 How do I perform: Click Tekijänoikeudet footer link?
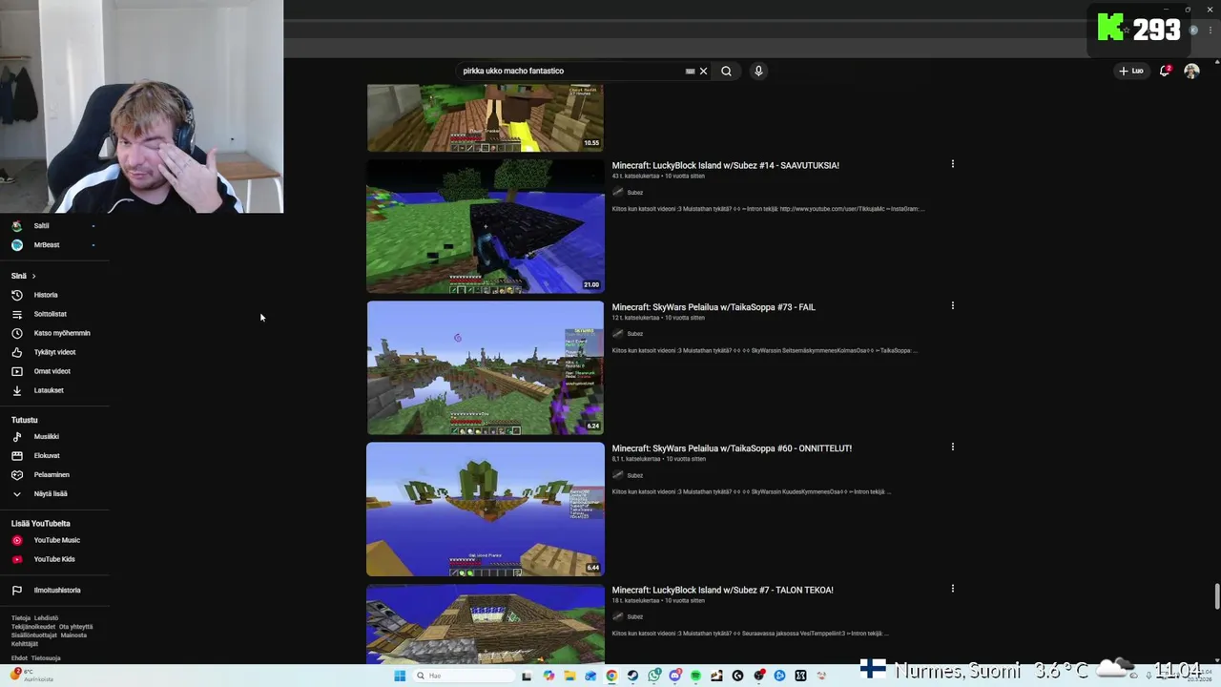pyautogui.click(x=33, y=627)
